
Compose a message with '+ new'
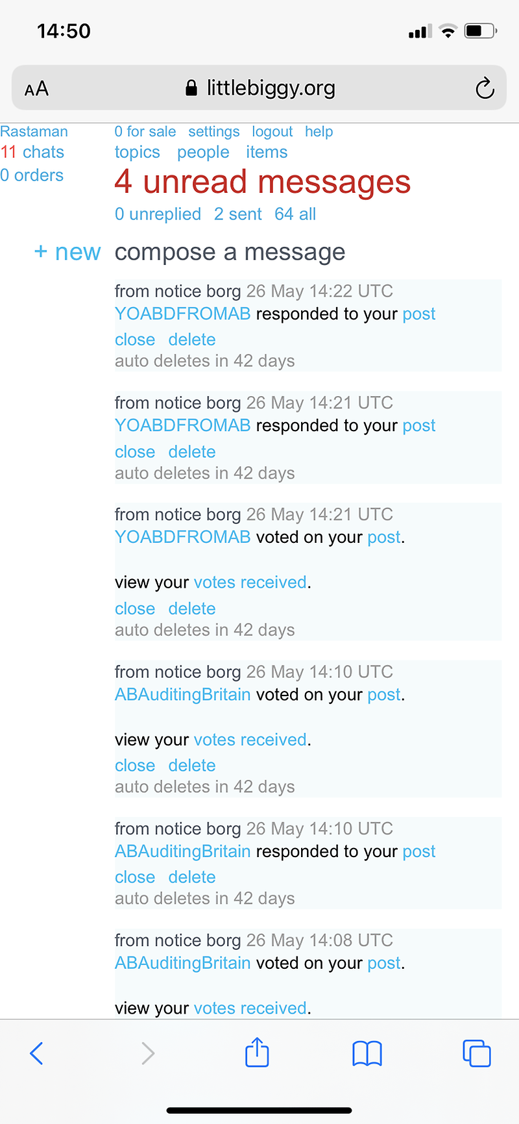[x=67, y=252]
